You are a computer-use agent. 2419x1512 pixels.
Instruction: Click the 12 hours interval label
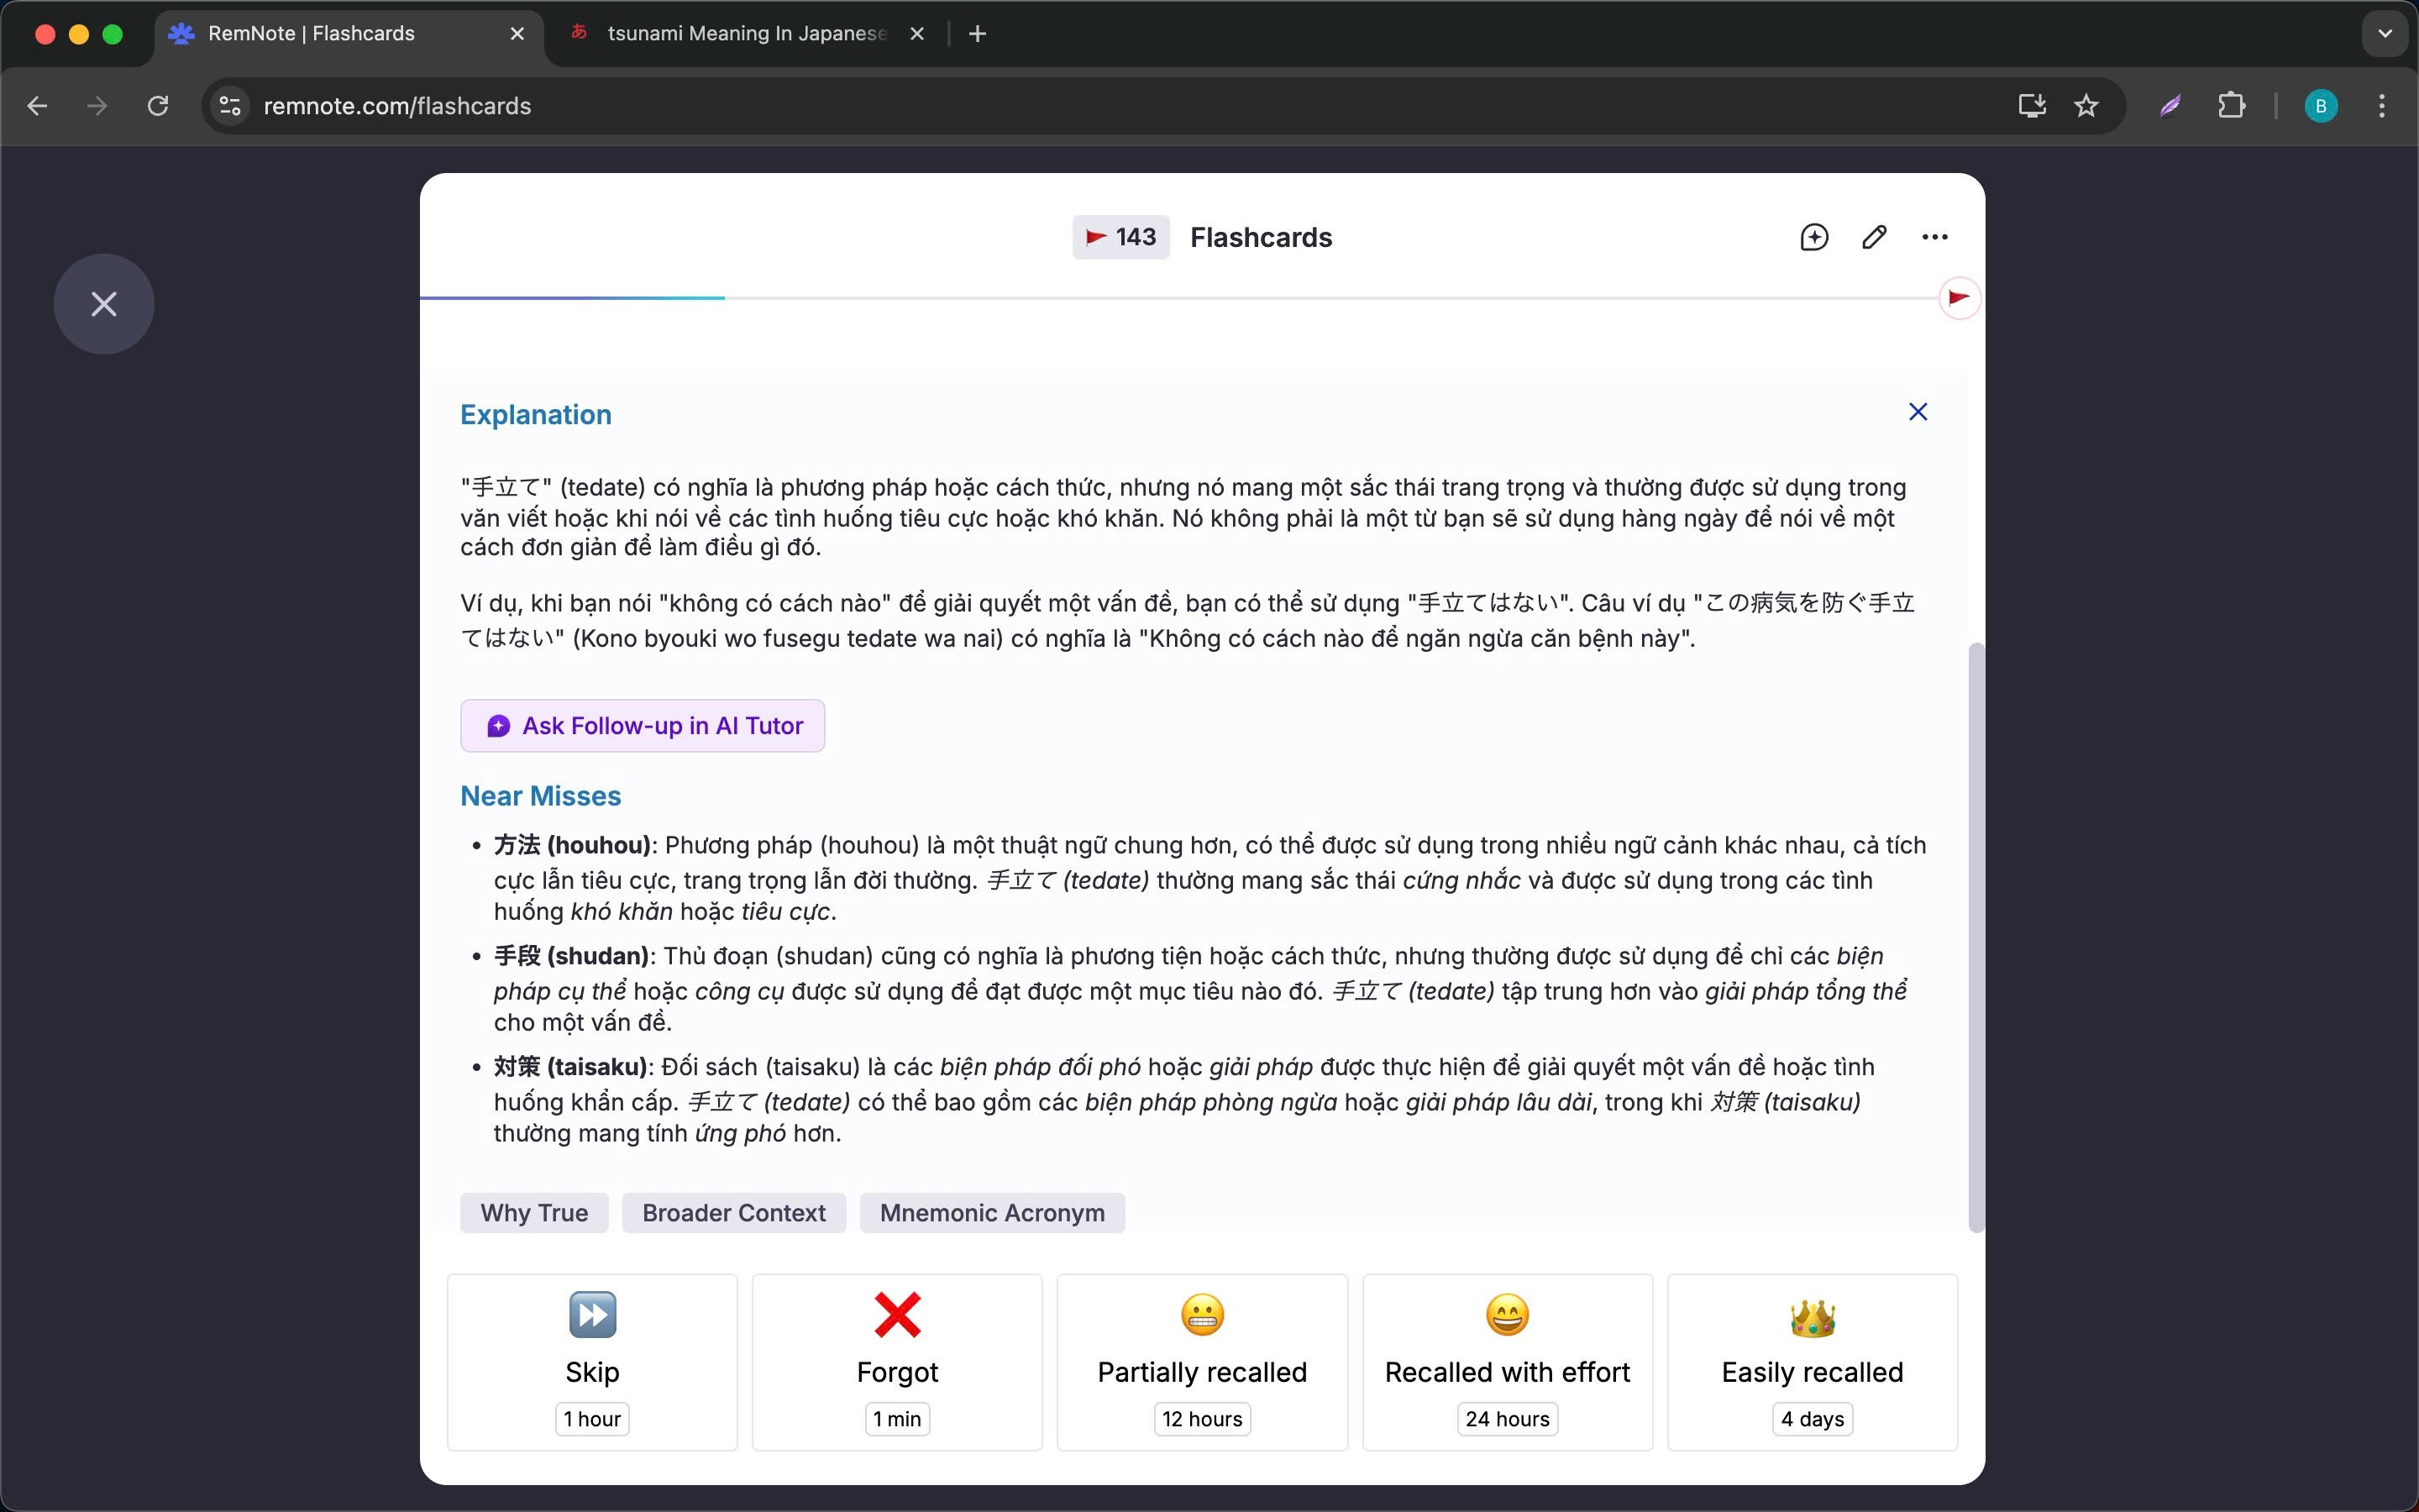[x=1203, y=1419]
